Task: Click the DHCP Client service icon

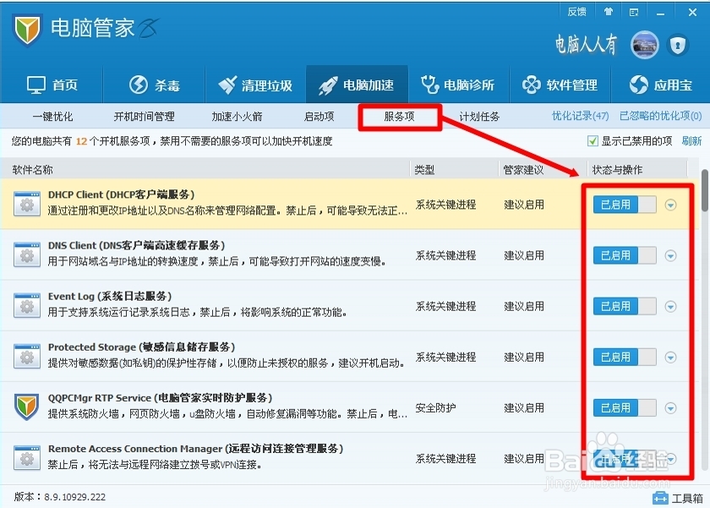Action: coord(27,205)
